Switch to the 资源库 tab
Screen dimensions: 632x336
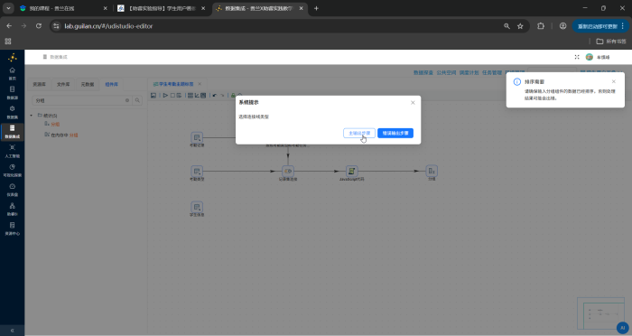point(39,84)
